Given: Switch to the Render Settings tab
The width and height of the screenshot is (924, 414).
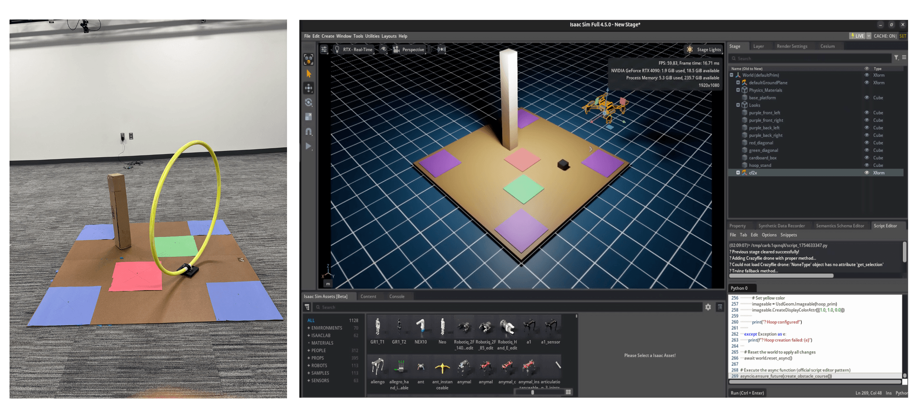Looking at the screenshot, I should click(x=793, y=46).
